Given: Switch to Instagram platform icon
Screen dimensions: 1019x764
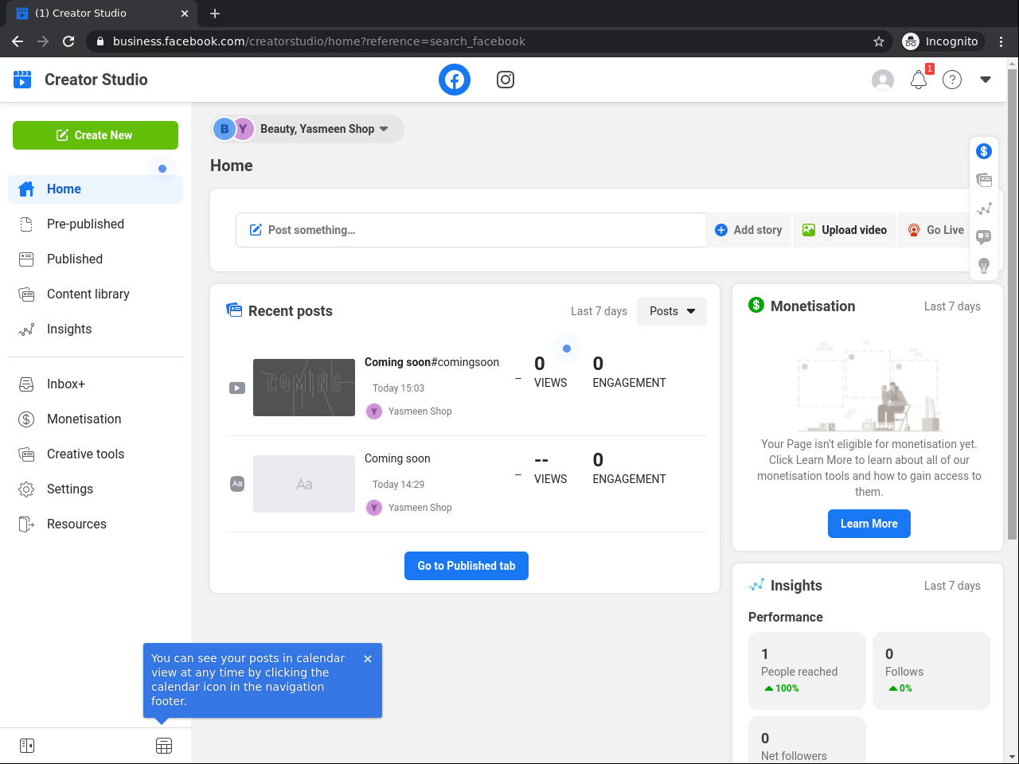Looking at the screenshot, I should click(x=506, y=80).
